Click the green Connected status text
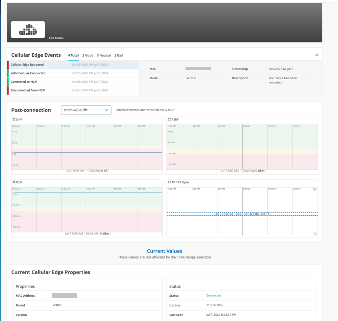 pyautogui.click(x=213, y=296)
